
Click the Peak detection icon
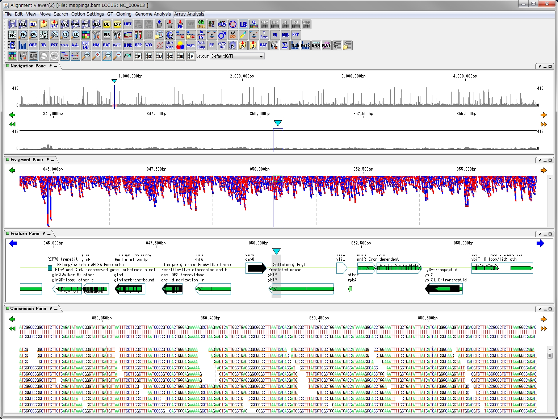306,45
